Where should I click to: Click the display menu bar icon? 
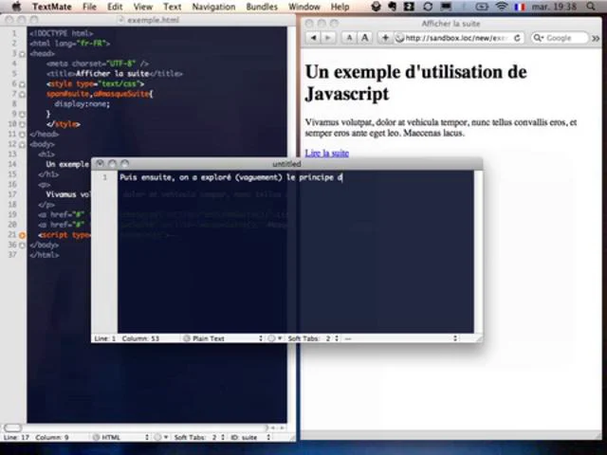point(446,7)
